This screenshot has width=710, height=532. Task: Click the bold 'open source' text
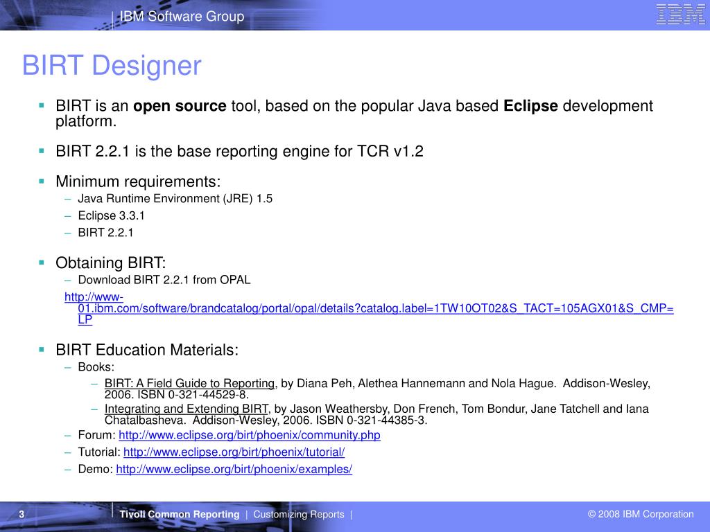click(x=180, y=106)
